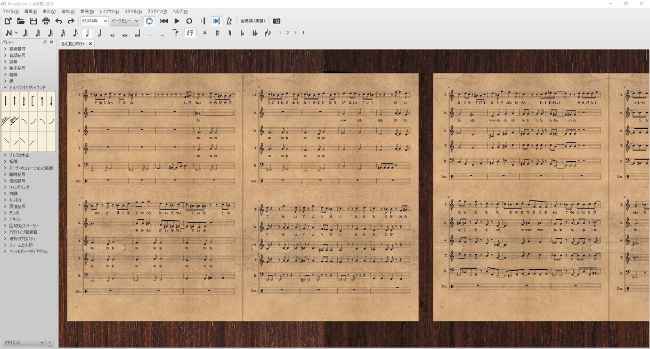
Task: Rewind to start of score
Action: 164,21
